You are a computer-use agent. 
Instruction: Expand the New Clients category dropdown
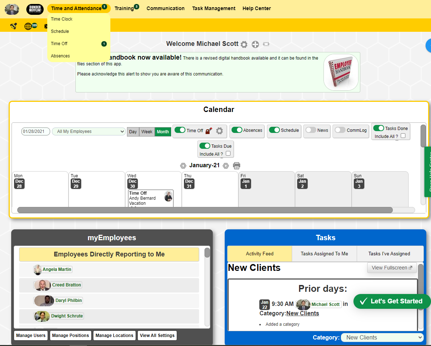coord(382,337)
